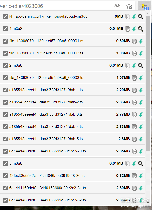This screenshot has width=152, height=210.
Task: Open magnifier parser for 5.m3u8
Action: click(x=140, y=164)
